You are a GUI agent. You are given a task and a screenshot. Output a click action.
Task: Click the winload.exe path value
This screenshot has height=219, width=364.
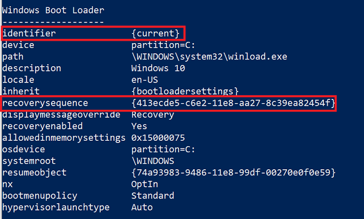coord(209,56)
